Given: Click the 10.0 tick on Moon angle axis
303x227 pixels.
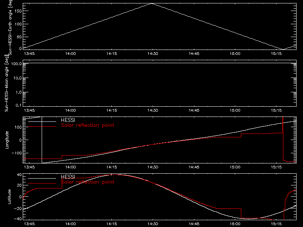Looking at the screenshot, I should click(x=17, y=78).
